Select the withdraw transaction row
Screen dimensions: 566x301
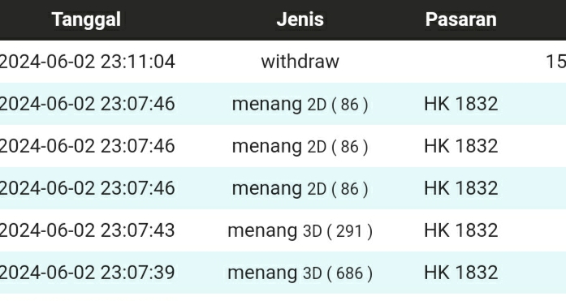[283, 62]
